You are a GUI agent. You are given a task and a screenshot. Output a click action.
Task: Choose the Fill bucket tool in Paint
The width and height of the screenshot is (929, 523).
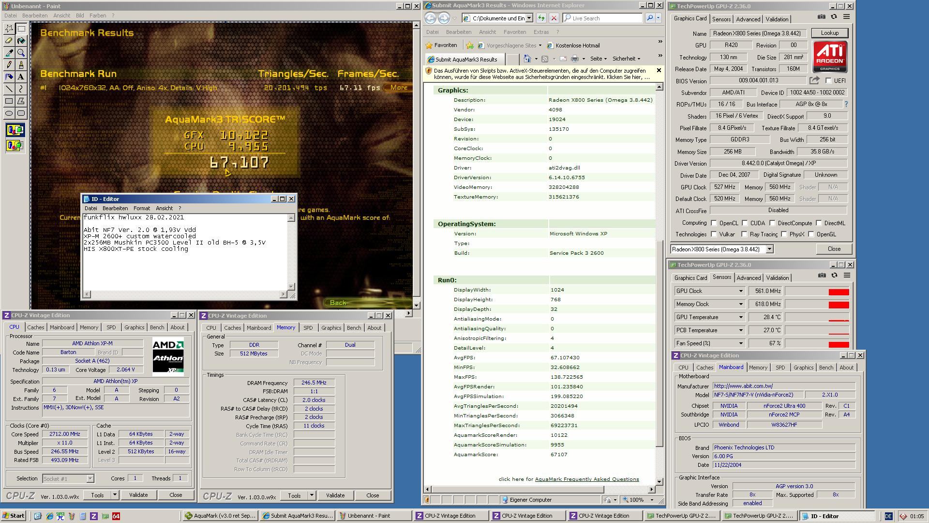[21, 41]
